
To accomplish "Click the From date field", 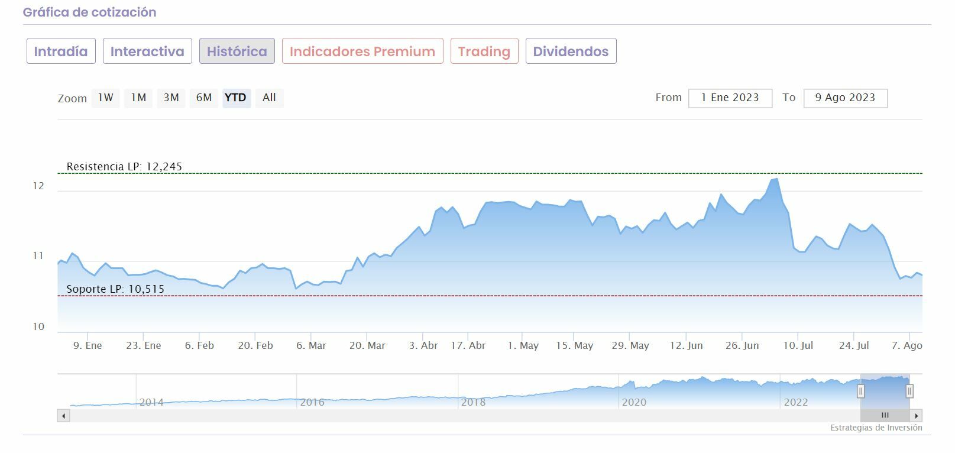I will pos(730,98).
